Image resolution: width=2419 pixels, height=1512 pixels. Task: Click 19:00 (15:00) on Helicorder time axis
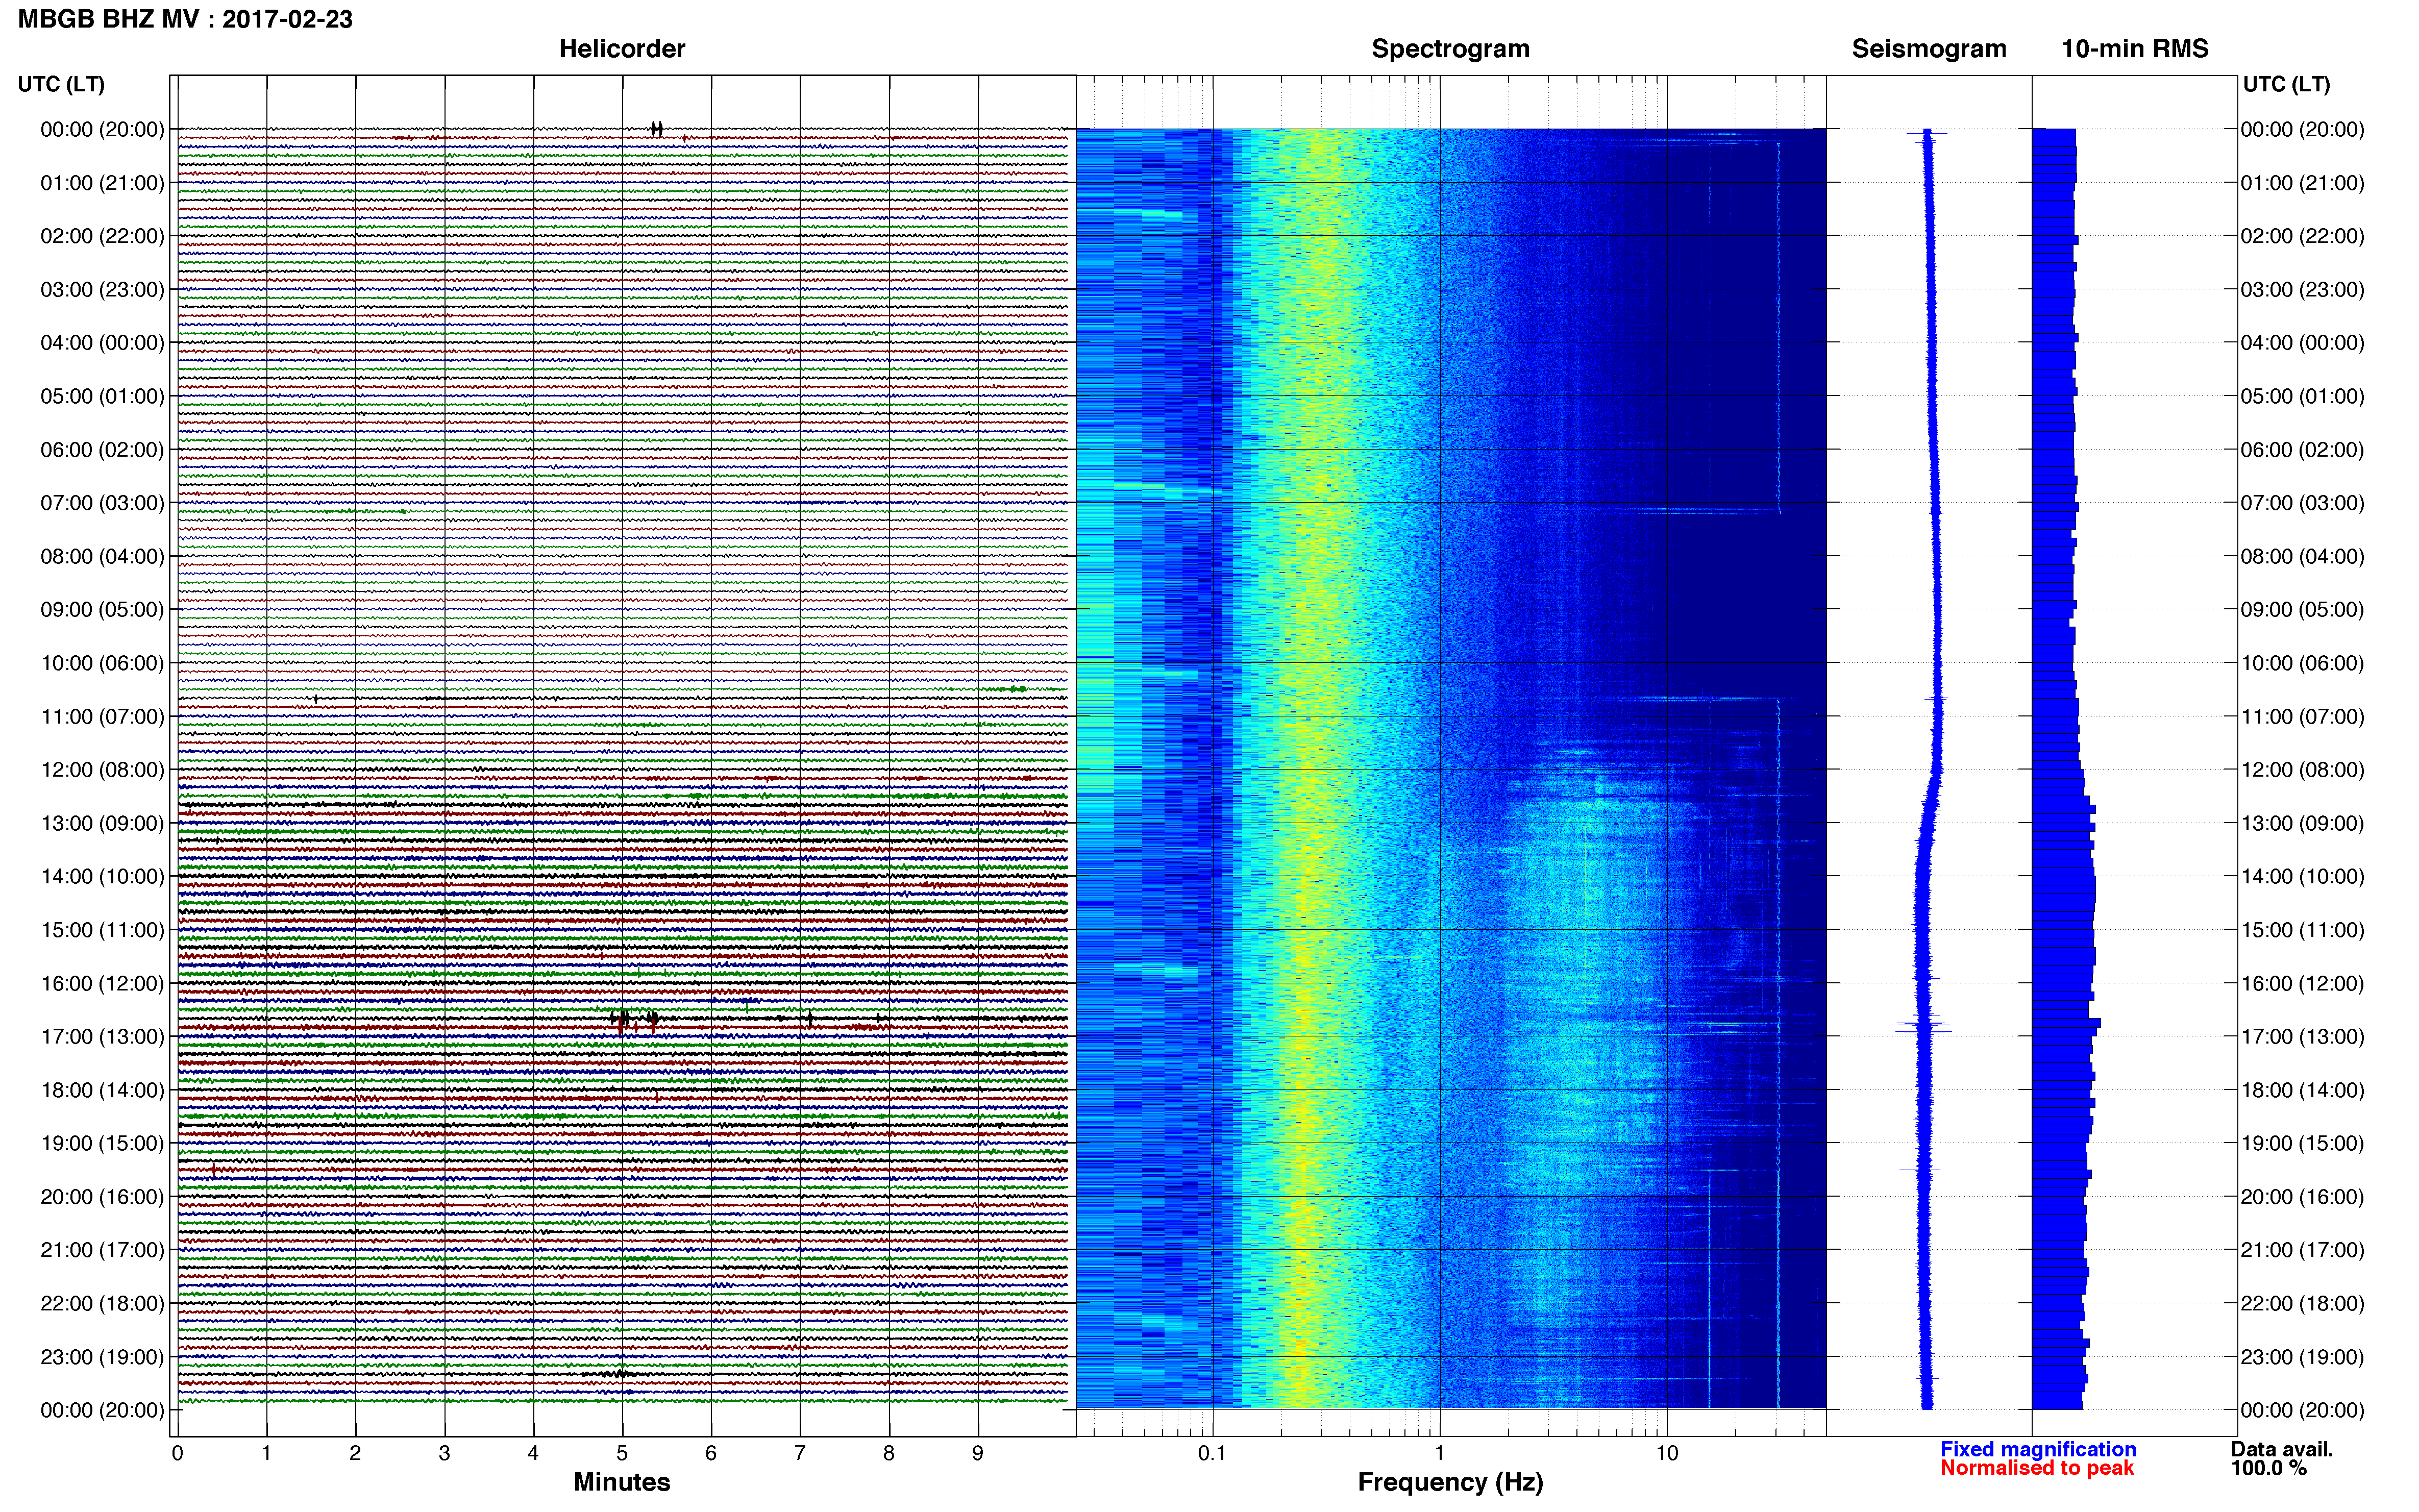[x=102, y=1143]
